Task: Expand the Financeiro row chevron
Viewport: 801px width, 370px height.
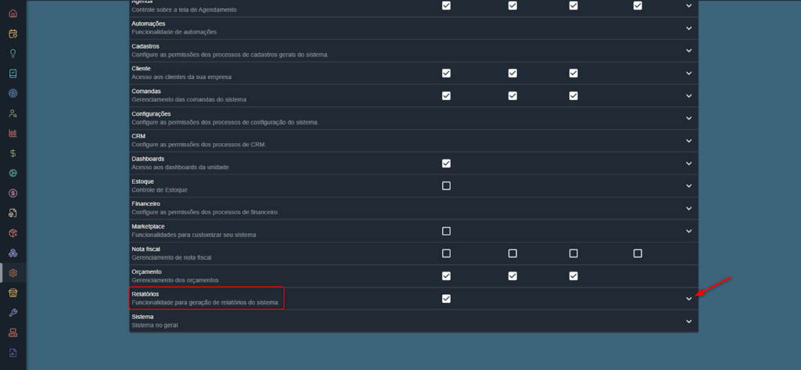Action: click(688, 208)
